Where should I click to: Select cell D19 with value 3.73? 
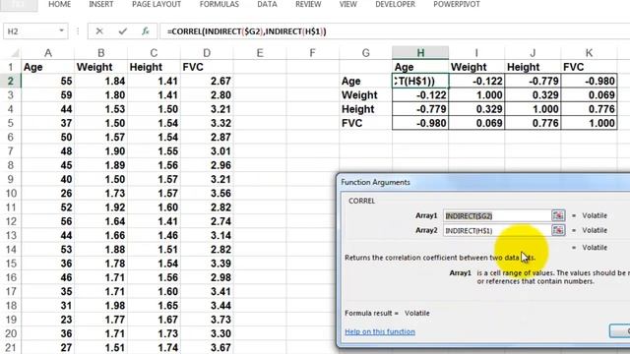207,320
